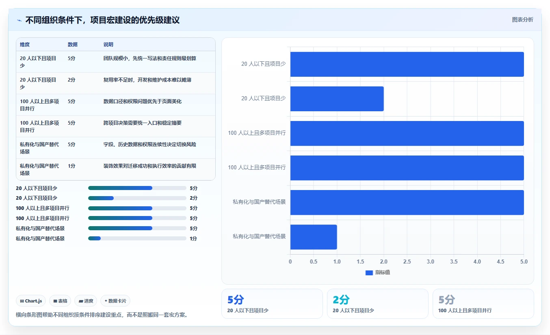
Task: Select the 数据卡片 tag chip
Action: [x=115, y=301]
